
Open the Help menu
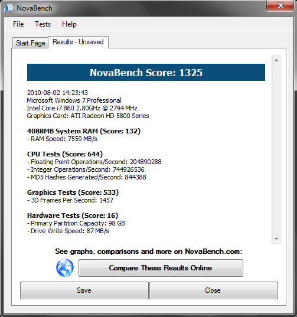click(69, 24)
